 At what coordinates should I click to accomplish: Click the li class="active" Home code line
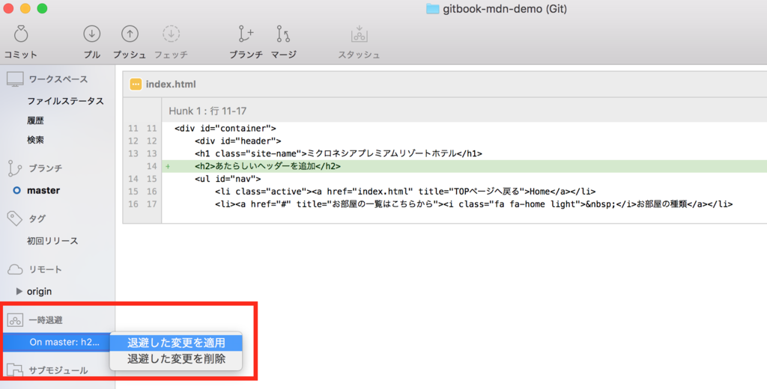tap(405, 192)
